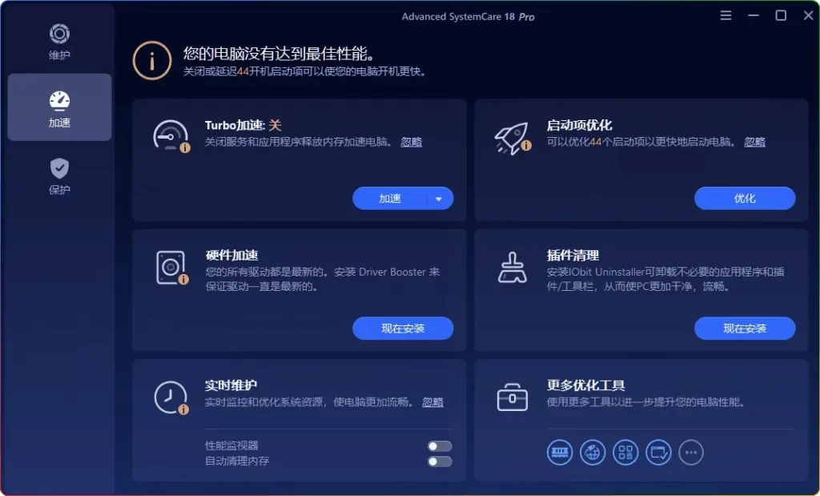Toggle the 性能监视器 switch

coord(440,446)
